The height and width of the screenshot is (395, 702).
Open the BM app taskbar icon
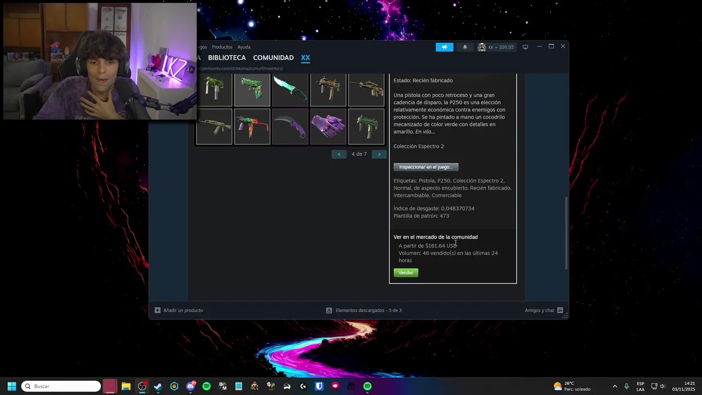coord(223,386)
